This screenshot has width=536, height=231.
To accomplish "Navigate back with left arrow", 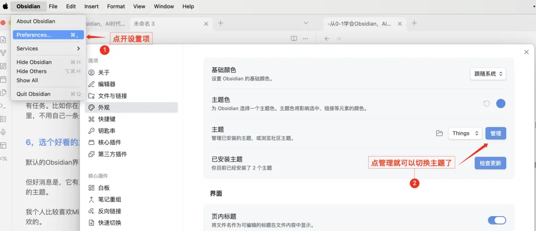I will pyautogui.click(x=327, y=39).
